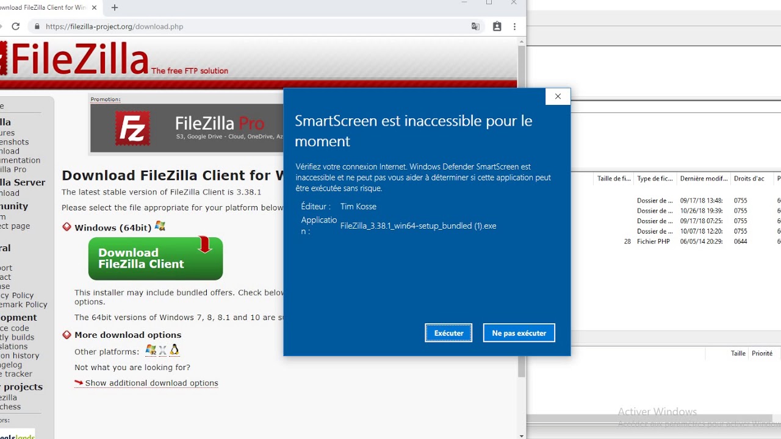Viewport: 781px width, 439px height.
Task: Open Show additional download options link
Action: click(x=151, y=383)
